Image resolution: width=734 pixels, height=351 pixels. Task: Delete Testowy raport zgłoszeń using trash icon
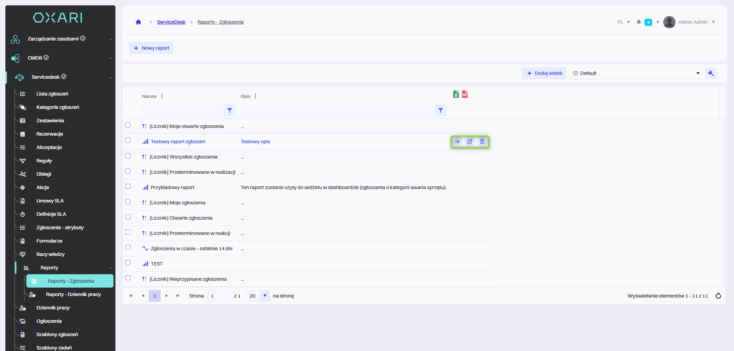(482, 142)
